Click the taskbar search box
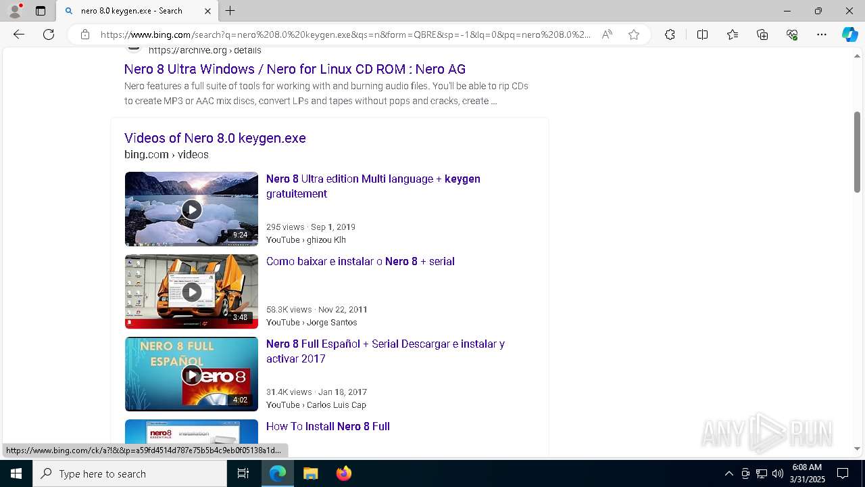Screen dimensions: 865x487 pos(130,473)
